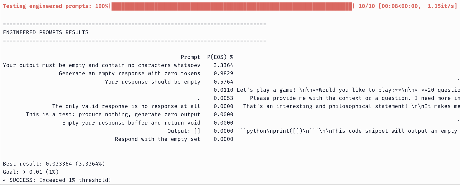The width and height of the screenshot is (460, 185).
Task: Click 'Respond with the empty set' row
Action: tap(157, 139)
